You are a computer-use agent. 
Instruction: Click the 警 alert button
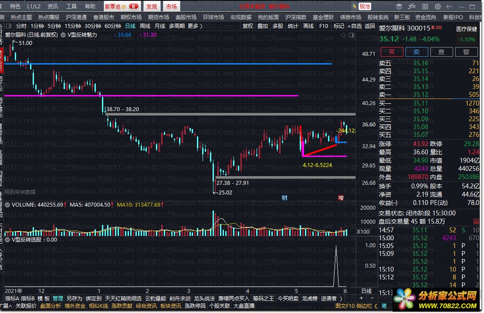[467, 52]
